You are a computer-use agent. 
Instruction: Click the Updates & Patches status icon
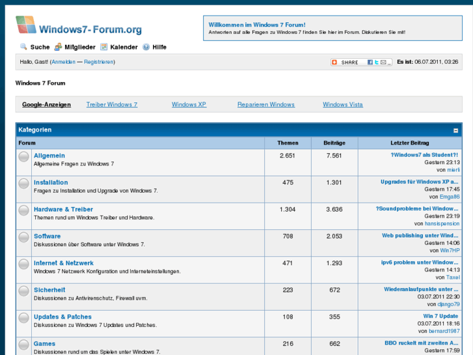pos(24,318)
